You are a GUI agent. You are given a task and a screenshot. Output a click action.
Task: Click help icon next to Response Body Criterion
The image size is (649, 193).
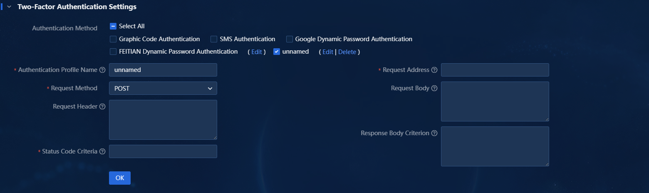pyautogui.click(x=434, y=133)
